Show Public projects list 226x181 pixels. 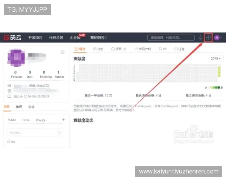(x=12, y=120)
